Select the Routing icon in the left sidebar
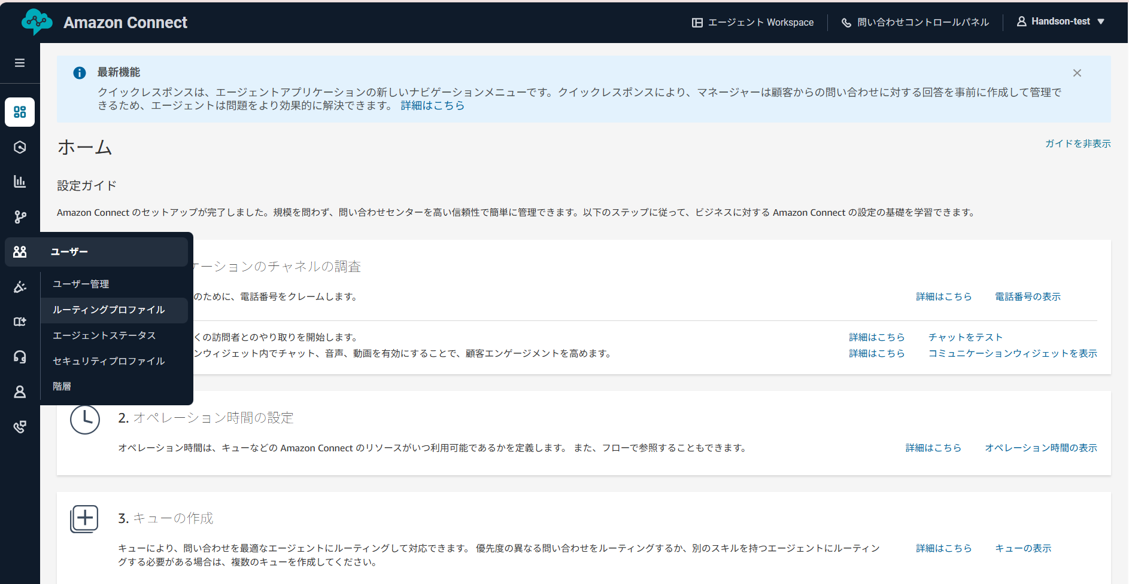Screen dimensions: 1129x584 click(x=20, y=146)
